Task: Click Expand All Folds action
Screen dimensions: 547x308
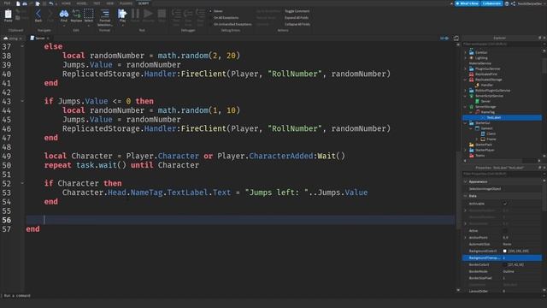Action: [x=297, y=17]
